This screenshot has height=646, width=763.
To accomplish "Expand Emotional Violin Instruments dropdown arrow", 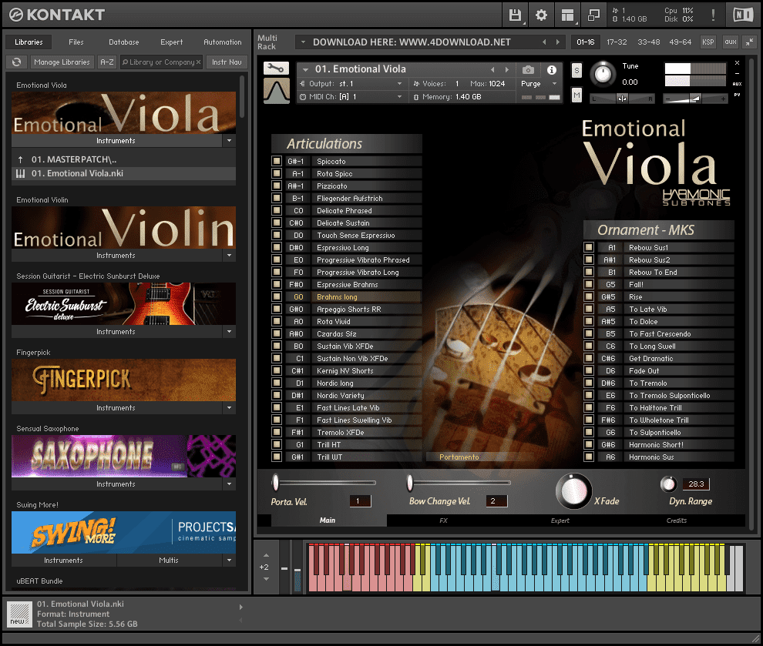I will [x=229, y=255].
